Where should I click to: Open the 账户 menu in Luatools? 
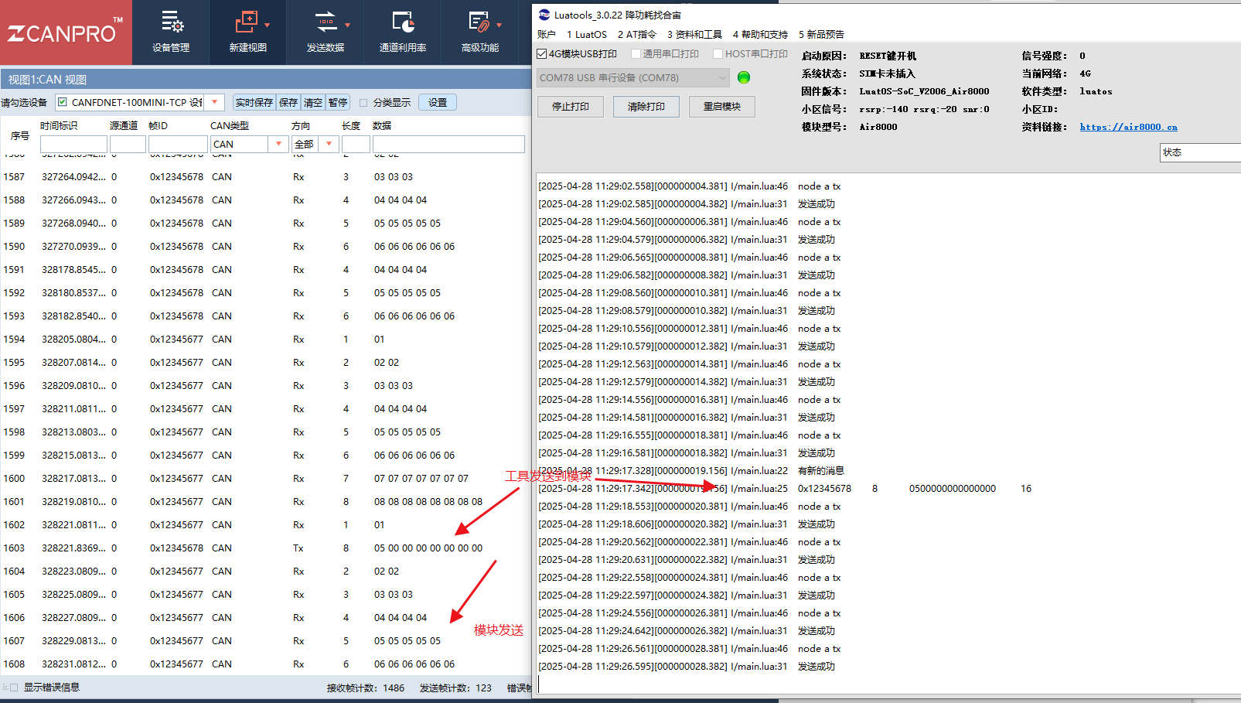(x=547, y=35)
